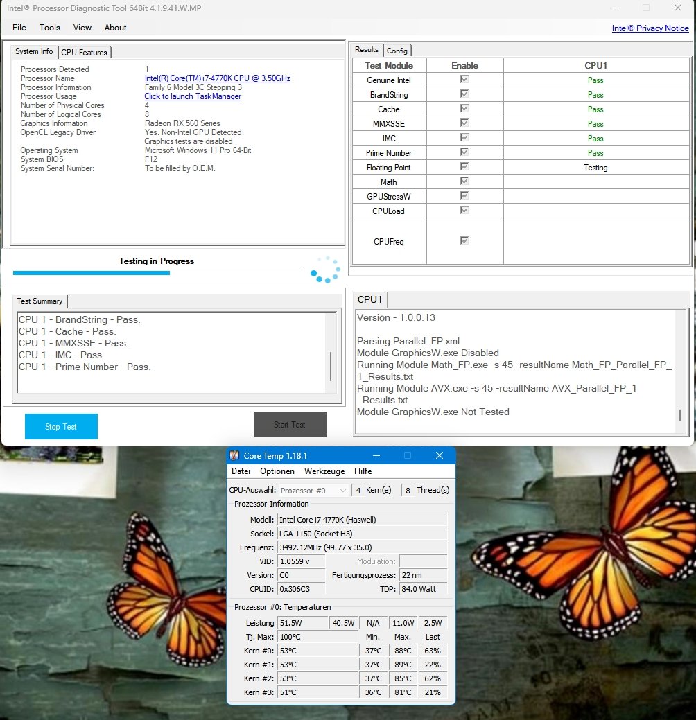Screen dimensions: 696x720
Task: Open the View menu
Action: [x=82, y=28]
